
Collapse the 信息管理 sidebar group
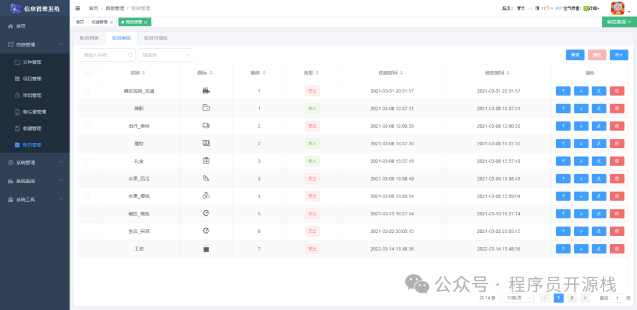35,45
